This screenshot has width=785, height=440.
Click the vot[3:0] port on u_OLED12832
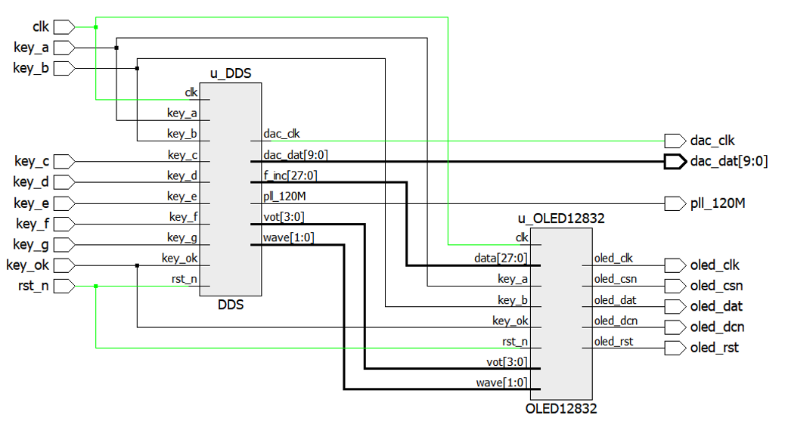(507, 362)
